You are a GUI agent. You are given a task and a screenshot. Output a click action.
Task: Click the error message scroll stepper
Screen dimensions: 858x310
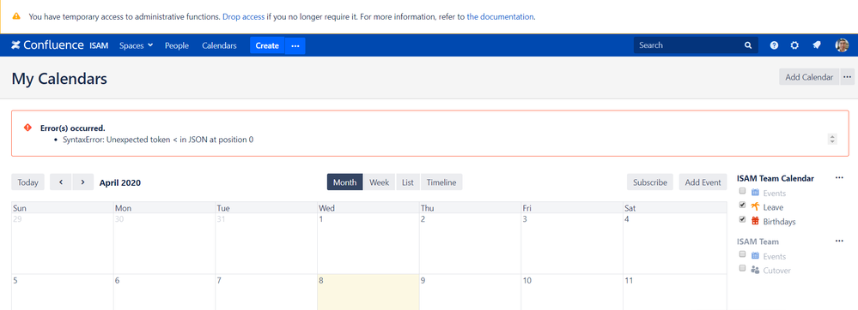click(x=832, y=140)
